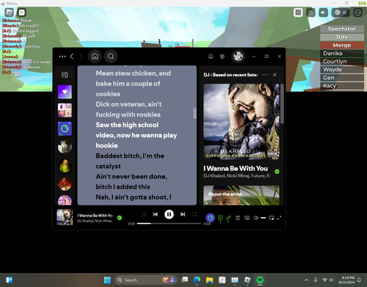Select Spectator team in Roblox list
The width and height of the screenshot is (367, 287).
point(342,29)
